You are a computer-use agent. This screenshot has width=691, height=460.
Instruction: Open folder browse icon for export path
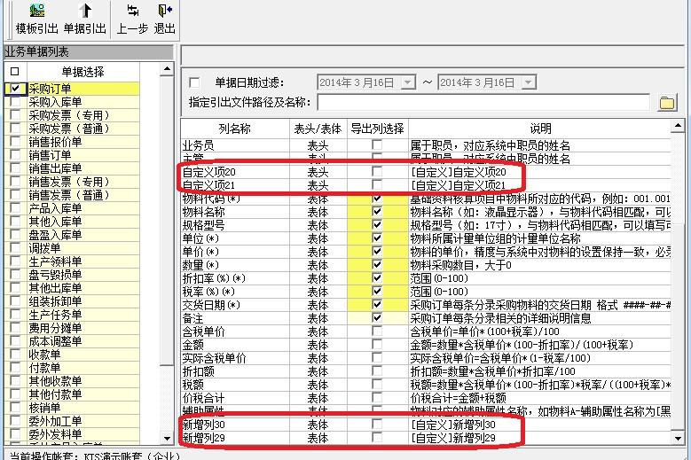(667, 103)
